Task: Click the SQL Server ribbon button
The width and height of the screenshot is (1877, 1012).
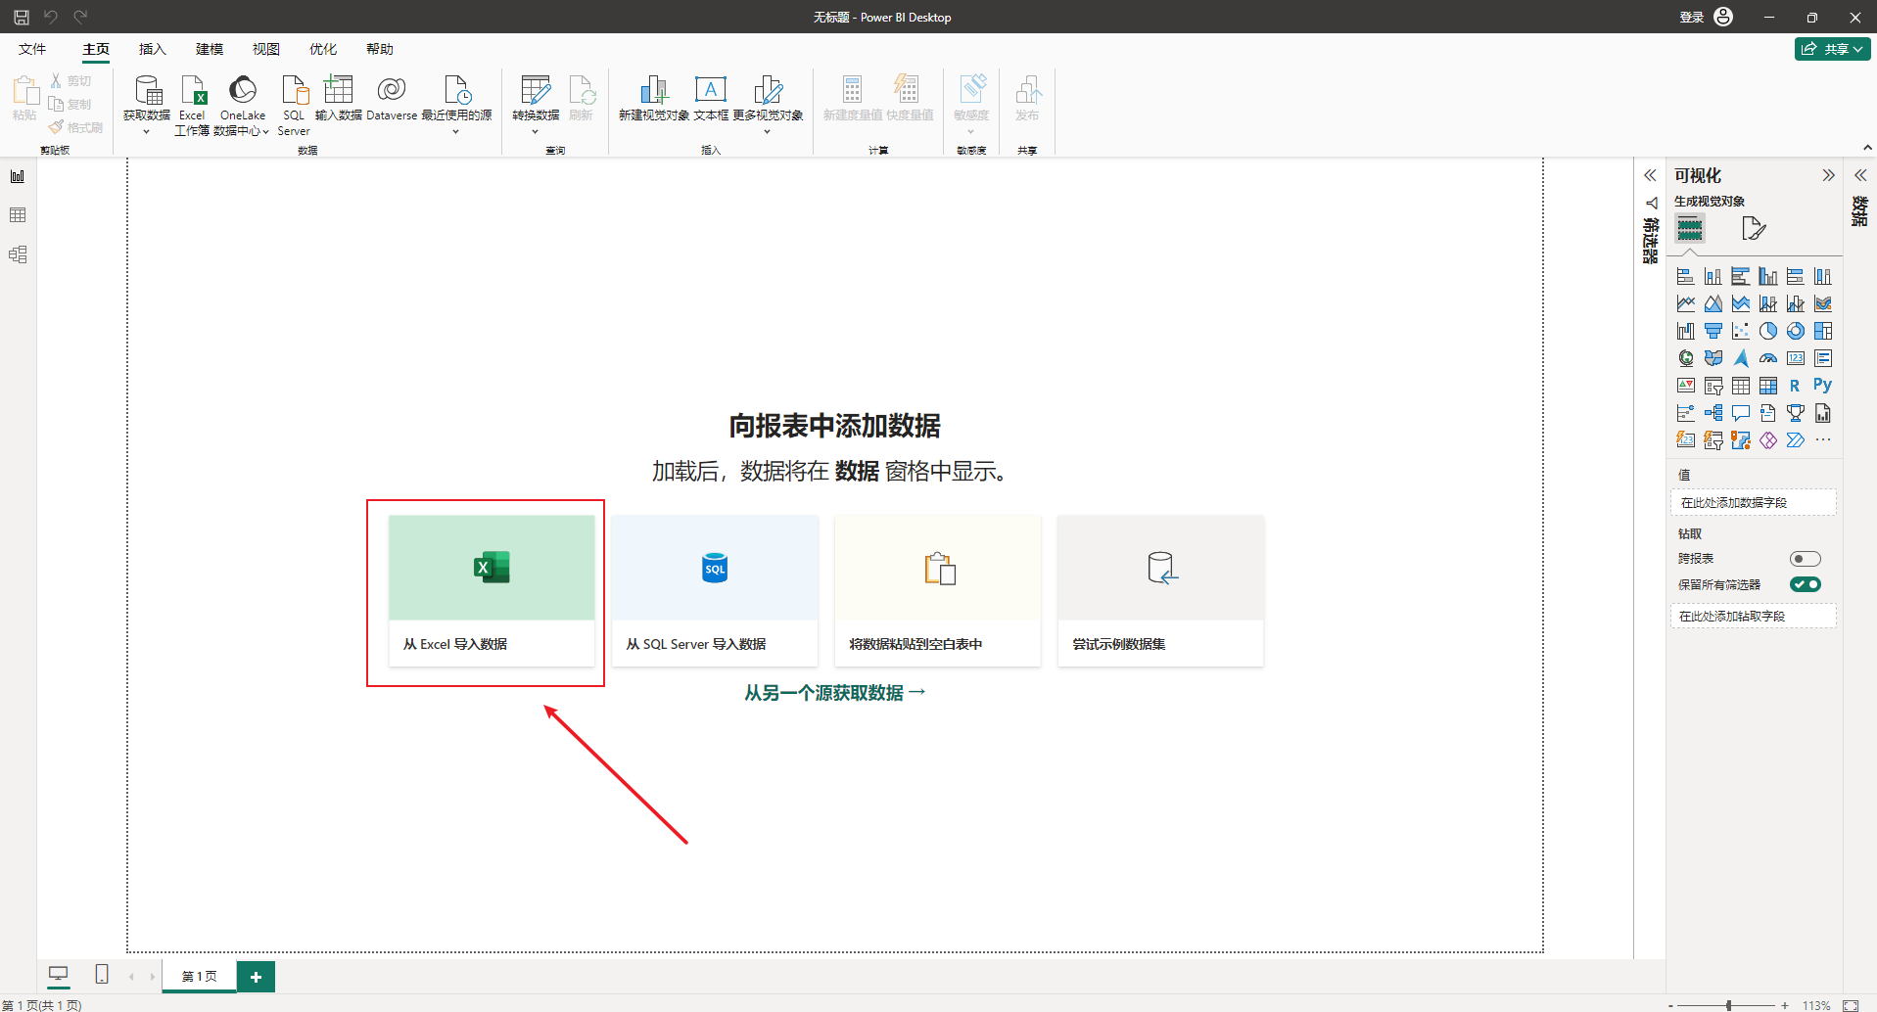Action: point(294,105)
